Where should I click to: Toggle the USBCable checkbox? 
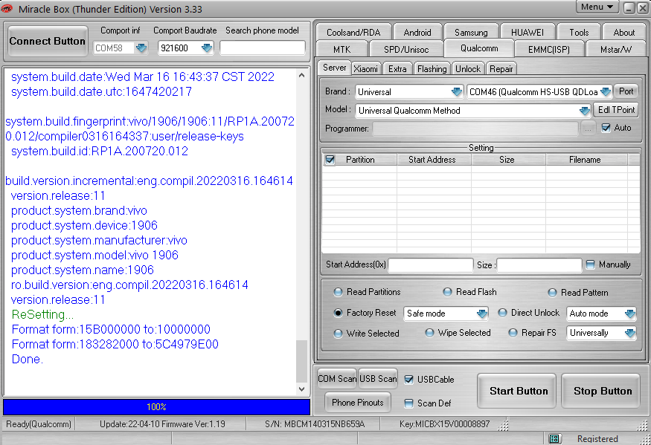(x=408, y=380)
